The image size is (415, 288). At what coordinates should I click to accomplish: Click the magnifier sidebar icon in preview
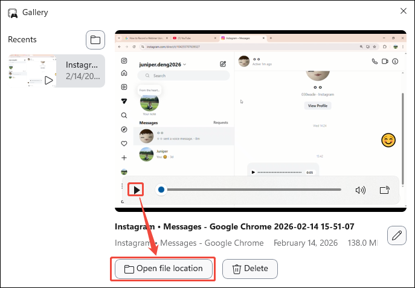[x=124, y=115]
